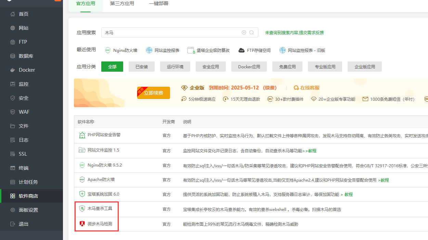This screenshot has height=240, width=428.
Task: Click the (续费) link after expiry date
Action: tap(270, 88)
